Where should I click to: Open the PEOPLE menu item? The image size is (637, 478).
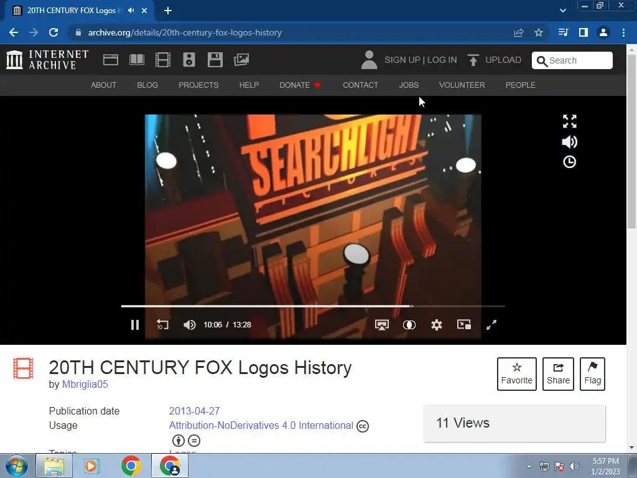(521, 85)
